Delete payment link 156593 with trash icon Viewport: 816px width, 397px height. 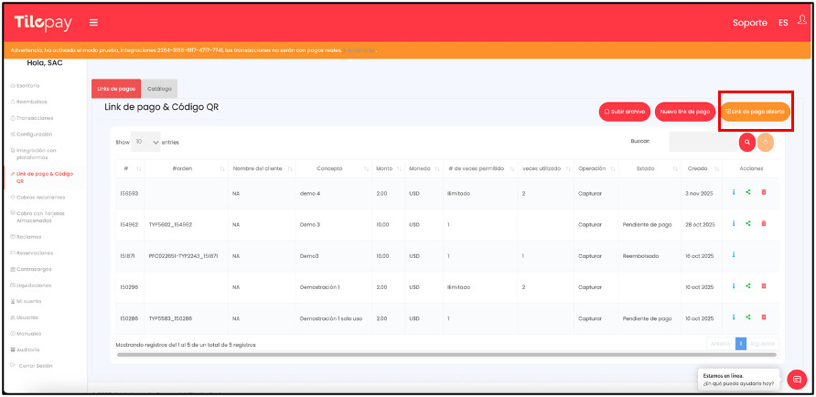(764, 192)
